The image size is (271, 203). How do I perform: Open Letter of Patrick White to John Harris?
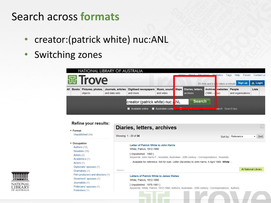(152, 145)
